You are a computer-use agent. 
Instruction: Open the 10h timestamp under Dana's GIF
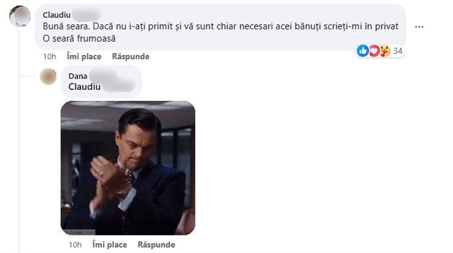[75, 244]
